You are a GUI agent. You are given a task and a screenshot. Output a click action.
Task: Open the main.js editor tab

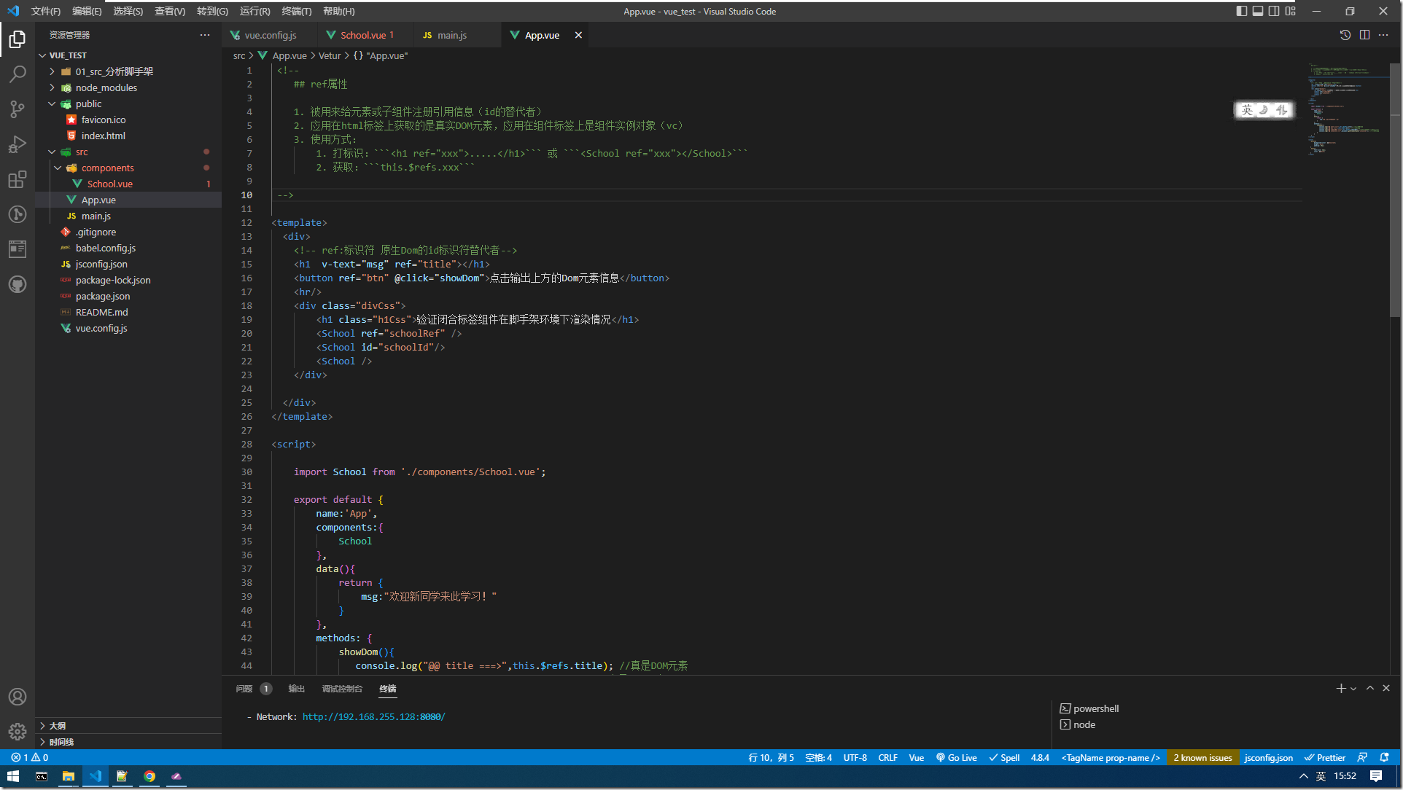point(457,35)
